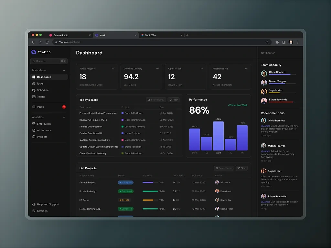Click the Notification panel header

click(x=268, y=53)
